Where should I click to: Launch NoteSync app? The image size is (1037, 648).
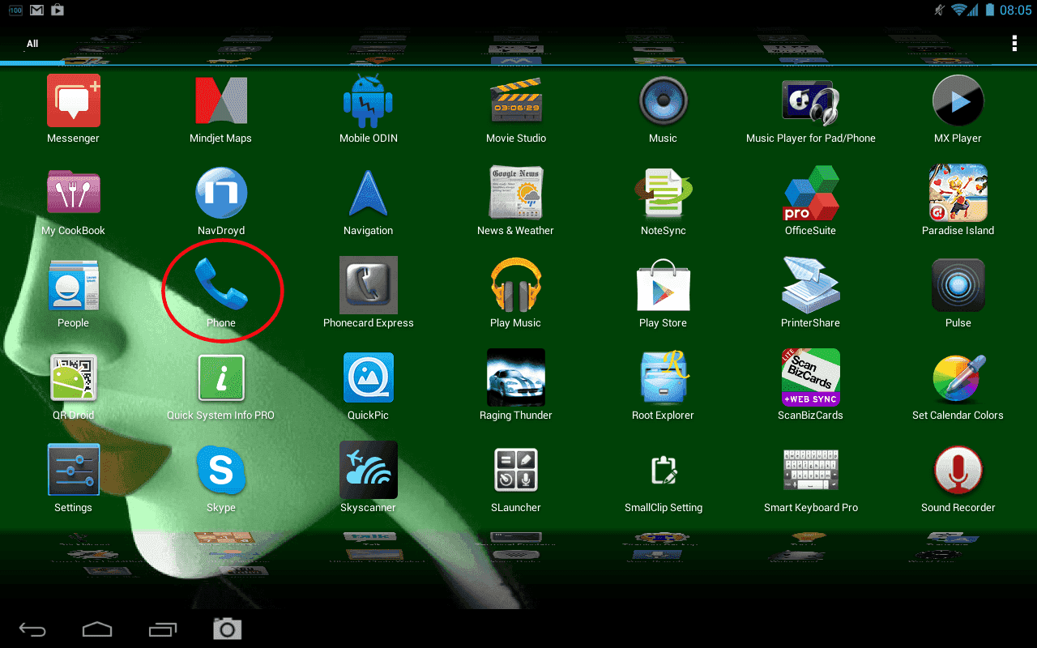[x=663, y=194]
